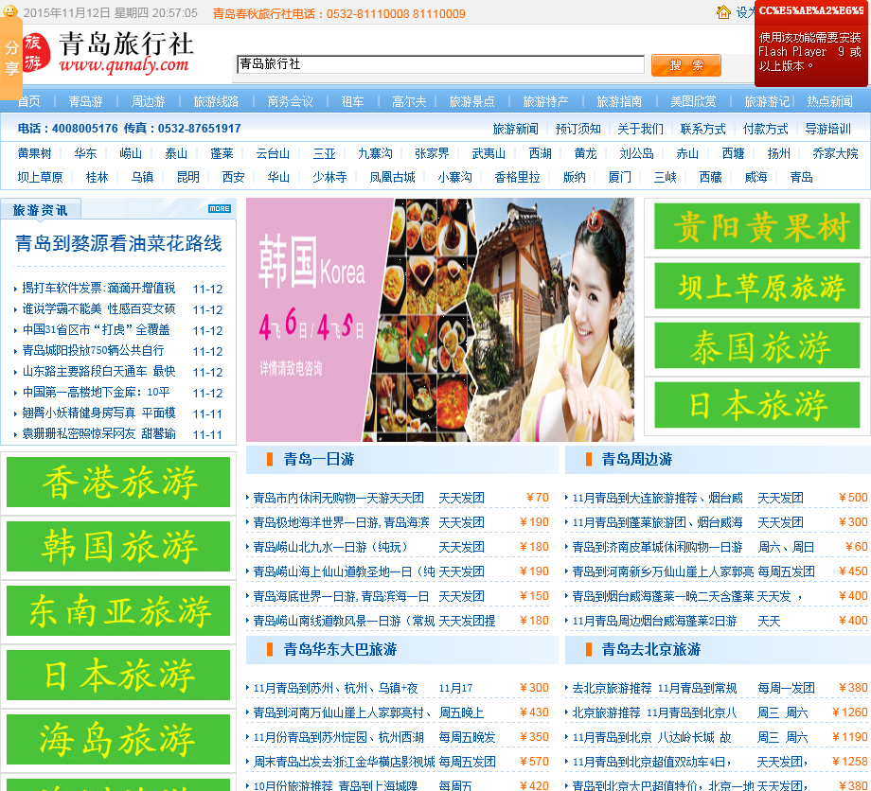Click the 张家界 destination link

coord(432,154)
